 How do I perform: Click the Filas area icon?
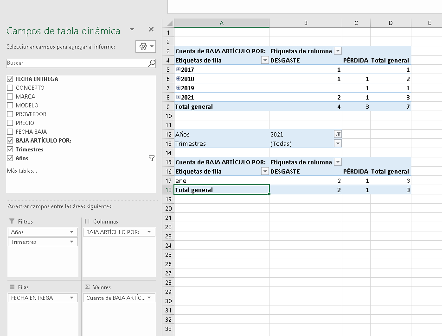[x=12, y=287]
